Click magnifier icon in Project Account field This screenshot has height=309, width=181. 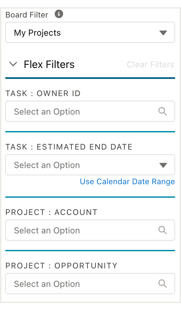[x=163, y=230]
